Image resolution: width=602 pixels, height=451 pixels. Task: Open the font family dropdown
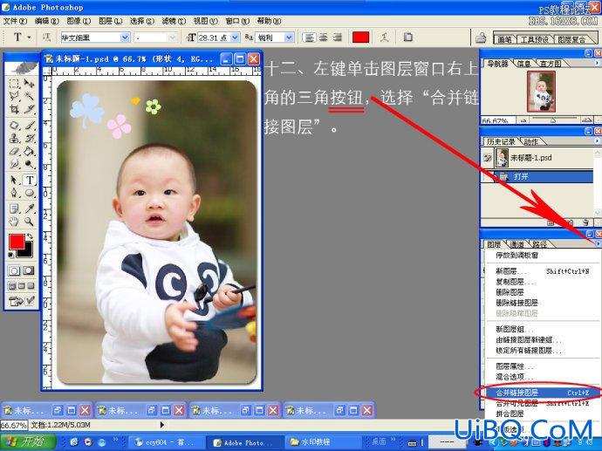(x=125, y=38)
